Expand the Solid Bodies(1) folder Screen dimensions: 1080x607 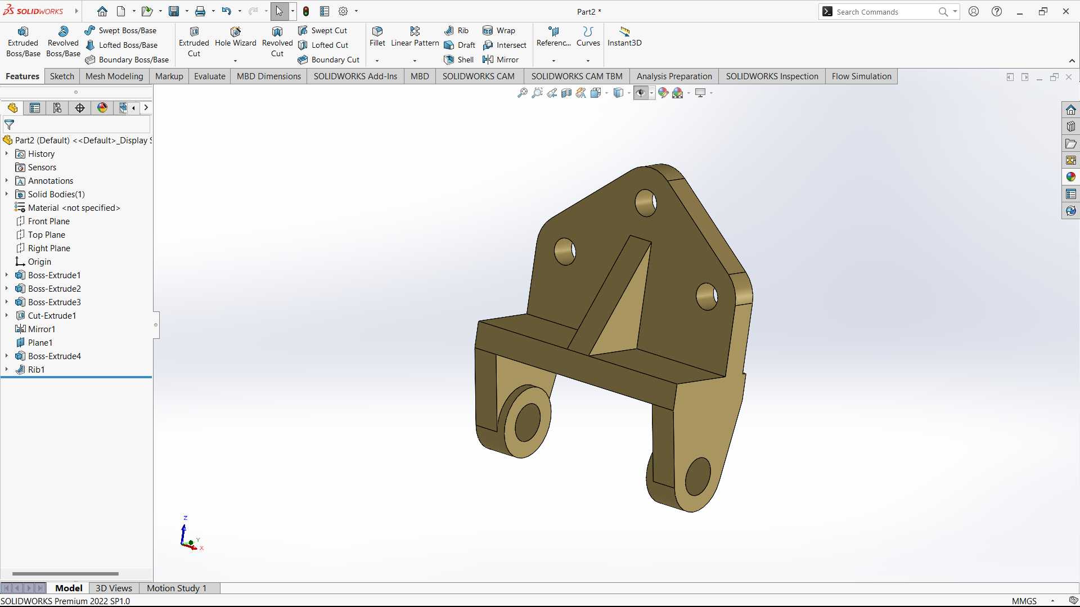[7, 194]
